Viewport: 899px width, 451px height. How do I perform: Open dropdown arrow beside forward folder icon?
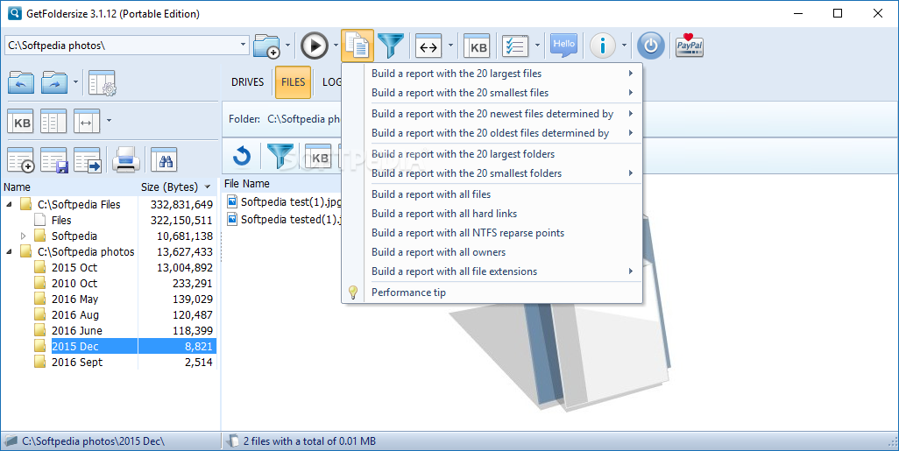pos(75,82)
